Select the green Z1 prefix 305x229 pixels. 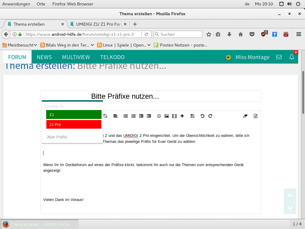74,114
